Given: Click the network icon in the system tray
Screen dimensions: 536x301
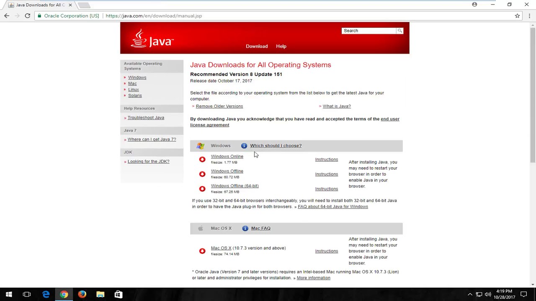Looking at the screenshot, I should [x=479, y=294].
